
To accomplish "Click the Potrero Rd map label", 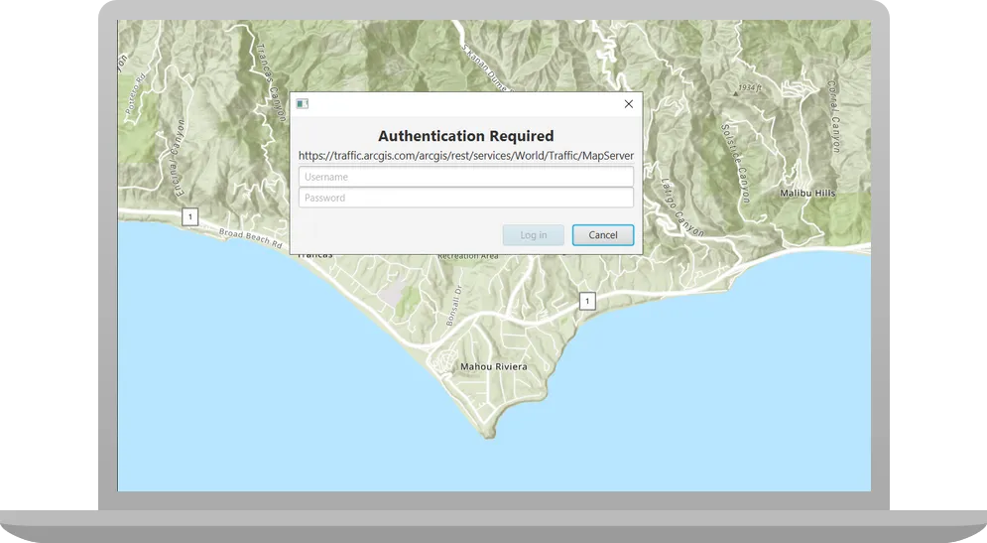I will [135, 93].
